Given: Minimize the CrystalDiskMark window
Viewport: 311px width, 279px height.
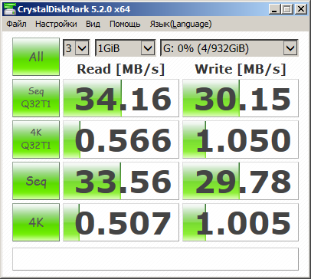Looking at the screenshot, I should pos(274,9).
